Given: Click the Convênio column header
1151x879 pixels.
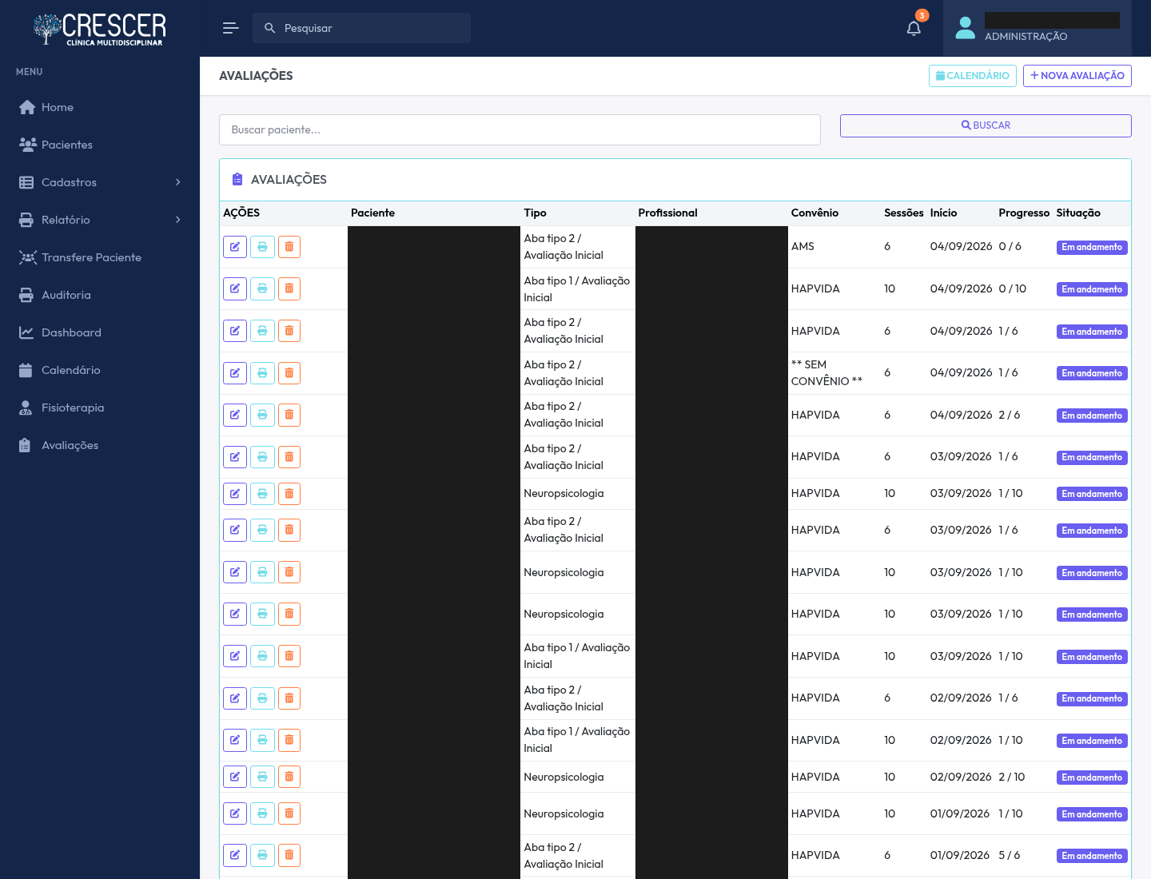Looking at the screenshot, I should 814,213.
